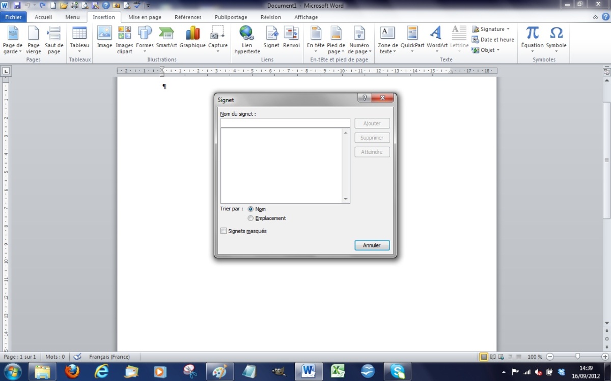
Task: Save the document from Quick Access toolbar
Action: pyautogui.click(x=17, y=5)
